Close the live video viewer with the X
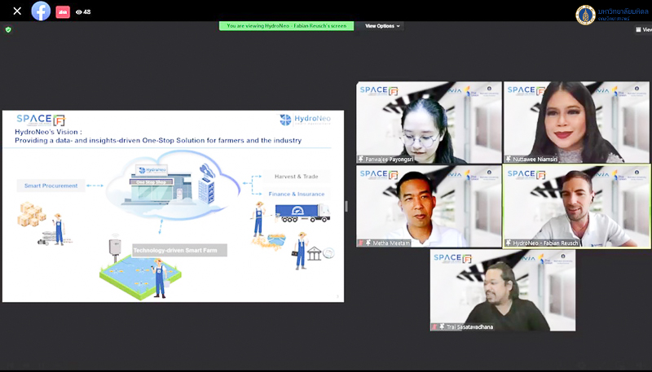The width and height of the screenshot is (652, 372). (x=17, y=11)
